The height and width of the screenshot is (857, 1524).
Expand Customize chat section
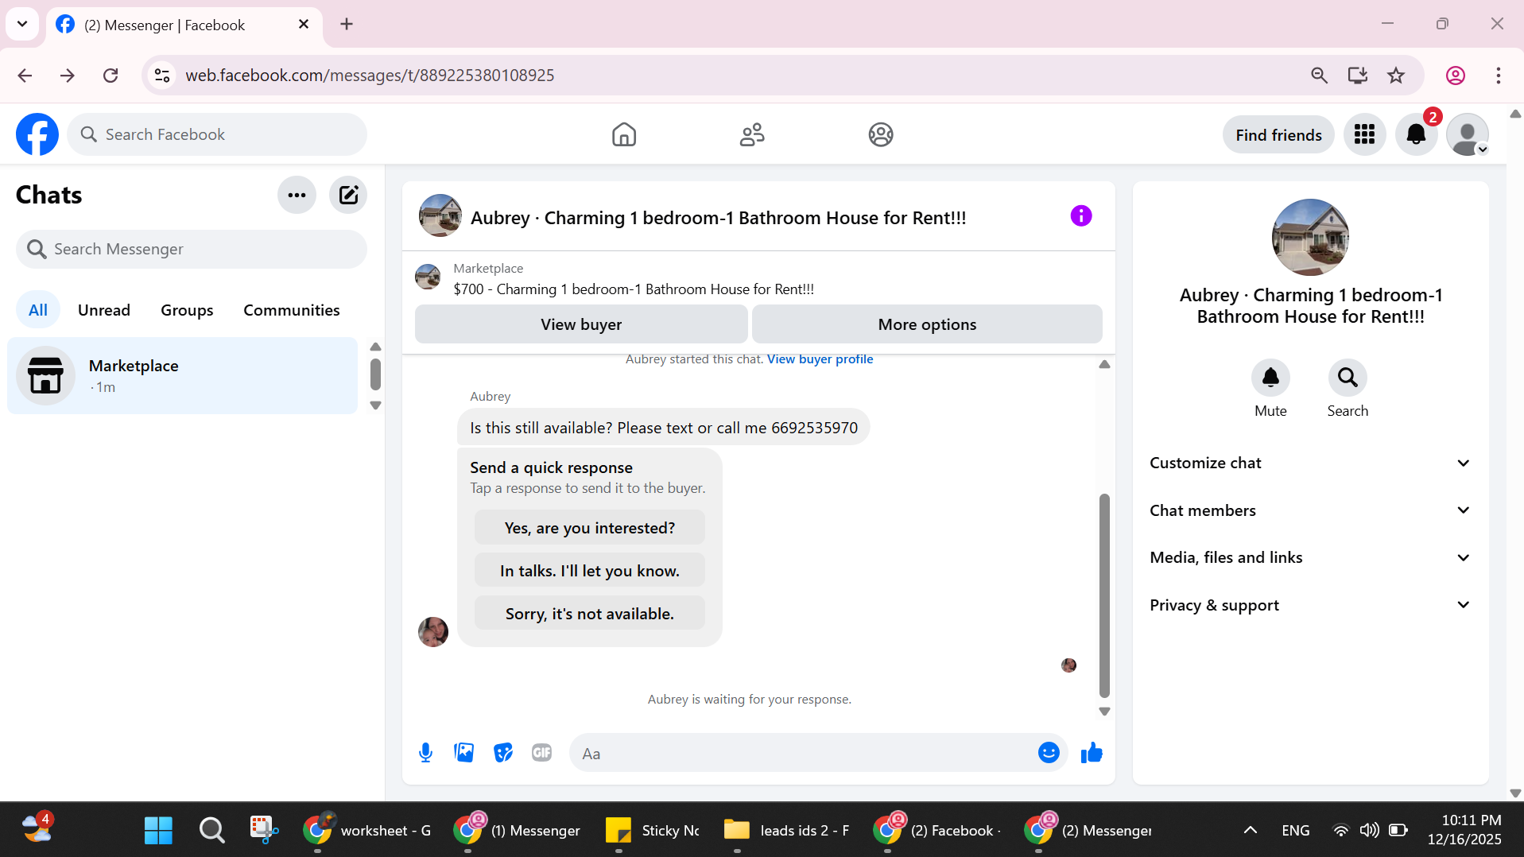point(1310,463)
